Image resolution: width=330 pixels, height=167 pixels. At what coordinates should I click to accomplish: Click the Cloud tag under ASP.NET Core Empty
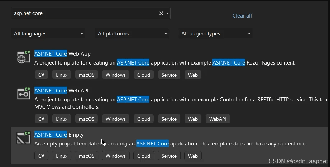click(x=144, y=156)
